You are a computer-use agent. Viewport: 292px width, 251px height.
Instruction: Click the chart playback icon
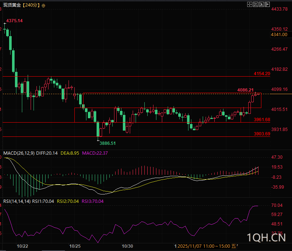click(261, 4)
